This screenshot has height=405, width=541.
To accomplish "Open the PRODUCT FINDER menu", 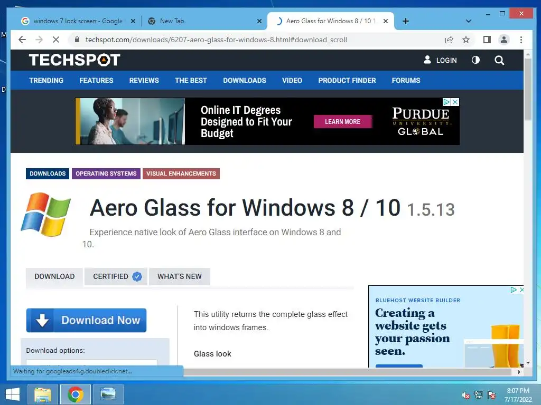I will pos(347,80).
